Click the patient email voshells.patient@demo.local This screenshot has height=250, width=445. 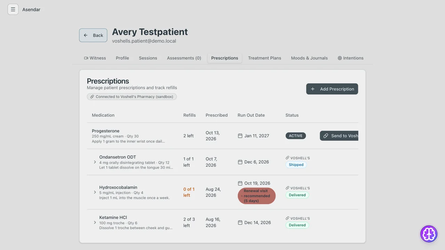point(144,41)
